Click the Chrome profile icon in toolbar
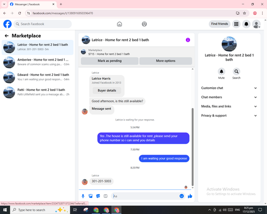 click(x=255, y=13)
